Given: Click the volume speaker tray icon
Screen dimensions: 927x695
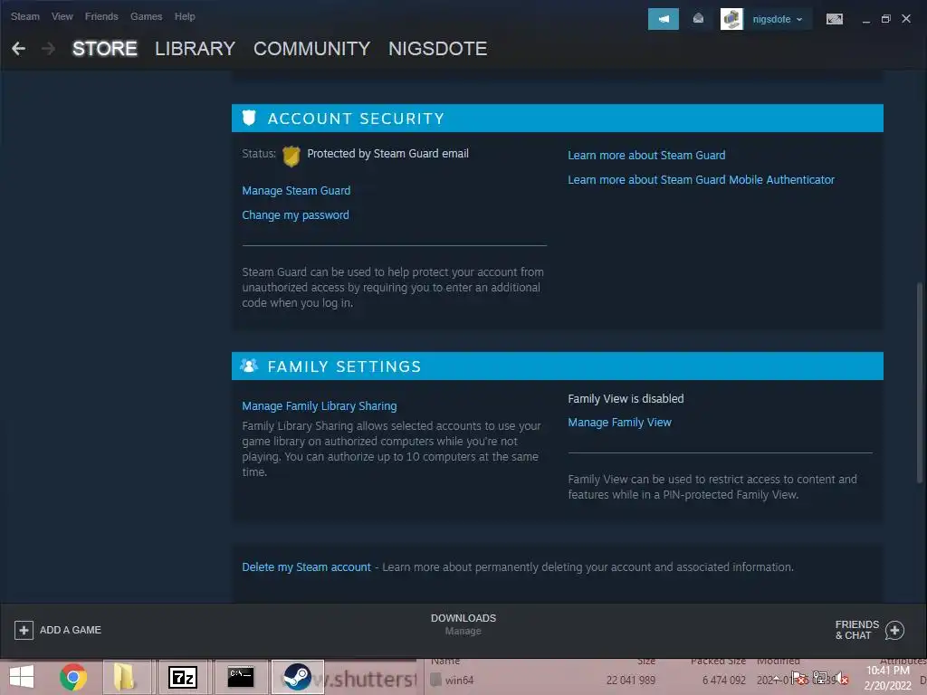Looking at the screenshot, I should pos(842,679).
